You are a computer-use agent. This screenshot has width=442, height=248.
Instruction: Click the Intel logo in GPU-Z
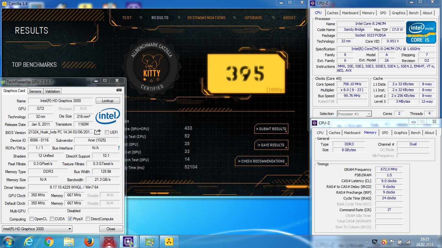(x=108, y=117)
